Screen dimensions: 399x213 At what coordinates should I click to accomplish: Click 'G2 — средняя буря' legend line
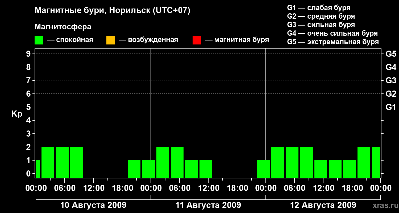[x=321, y=16]
